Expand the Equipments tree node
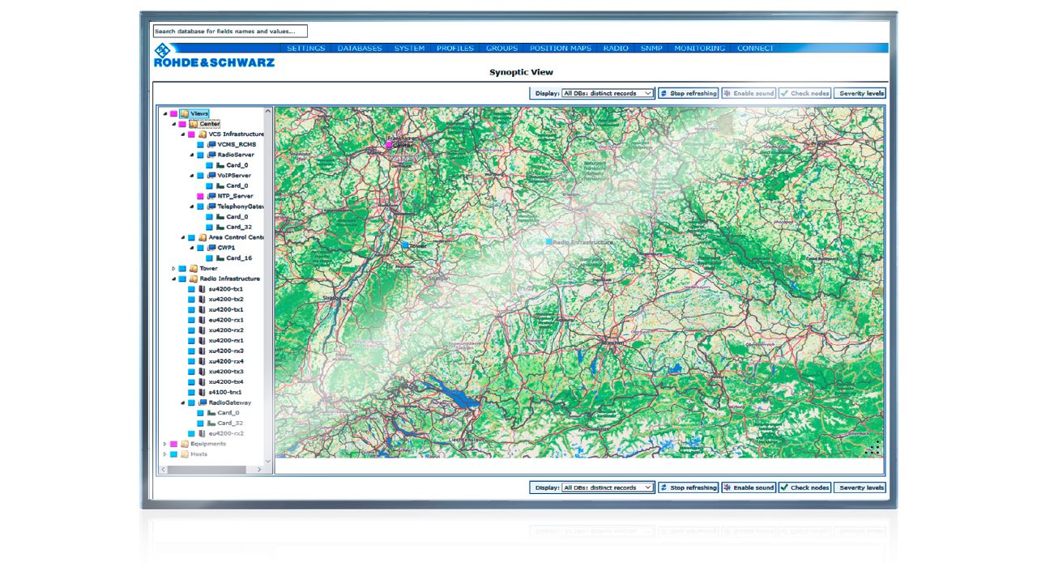The width and height of the screenshot is (1037, 583). coord(164,444)
